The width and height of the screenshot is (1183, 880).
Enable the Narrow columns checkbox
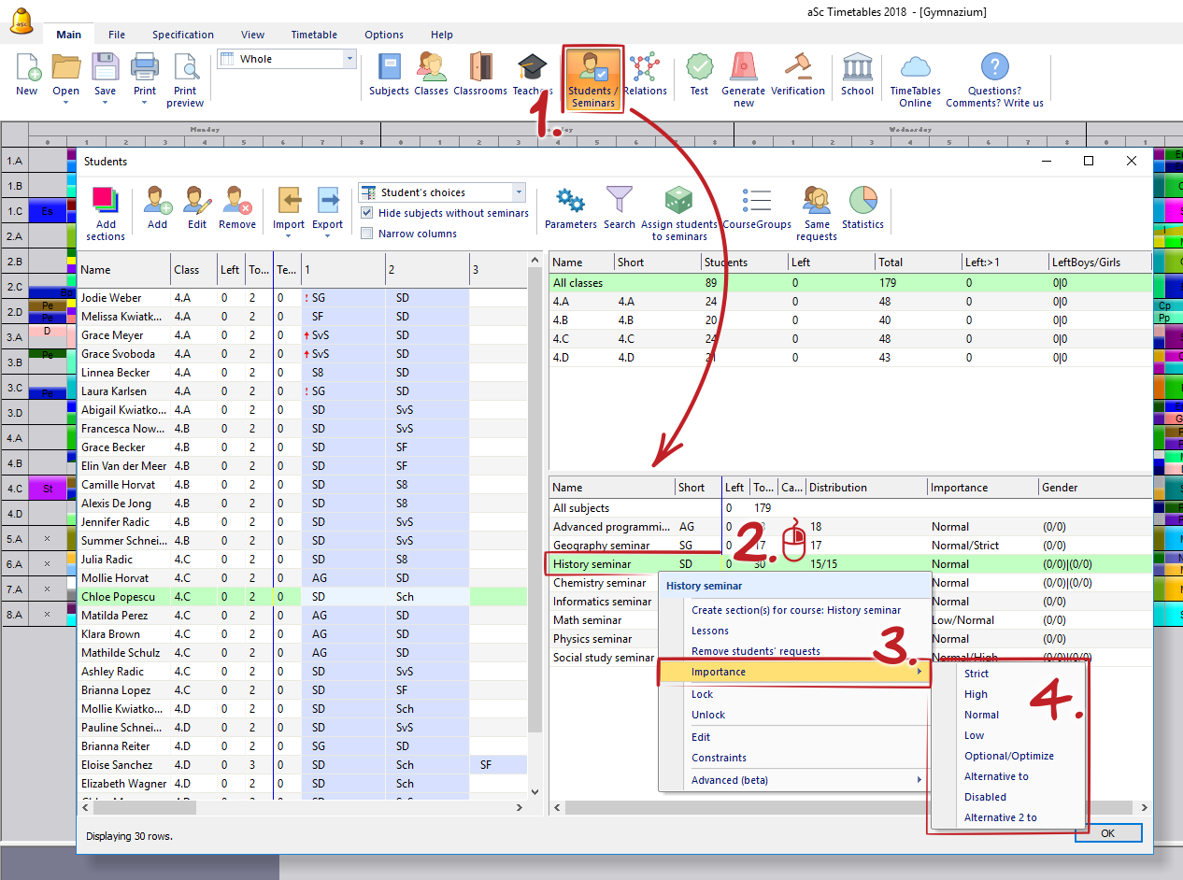pos(367,234)
